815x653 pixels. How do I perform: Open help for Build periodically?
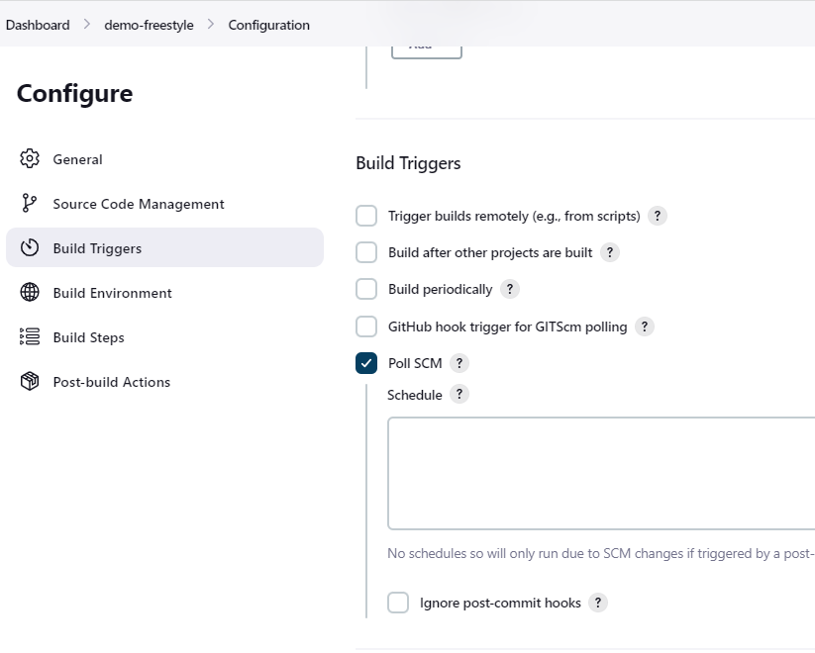pos(510,289)
